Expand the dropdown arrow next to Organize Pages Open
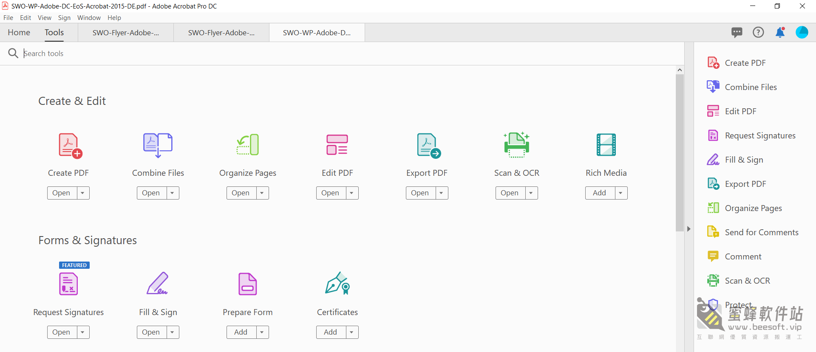Screen dimensions: 816x352 (262, 193)
